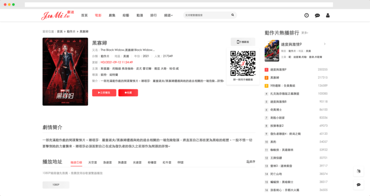Click the floating chat bubble icon
370x196 pixels.
tap(359, 185)
